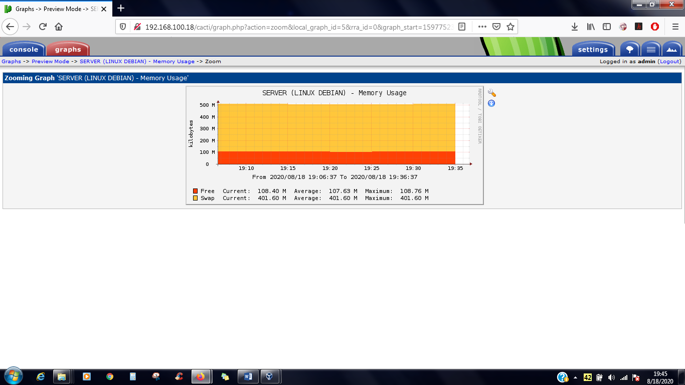Open the console tab

point(24,49)
